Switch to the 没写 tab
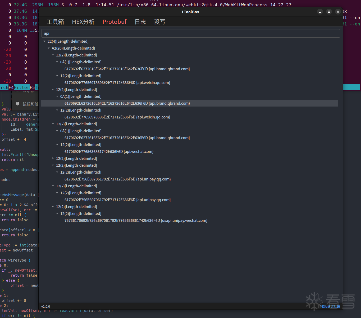 pos(160,22)
